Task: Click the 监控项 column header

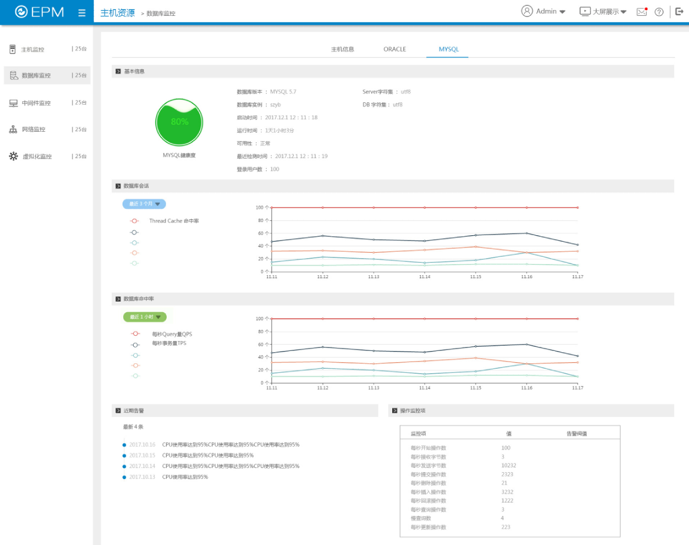Action: pos(418,433)
